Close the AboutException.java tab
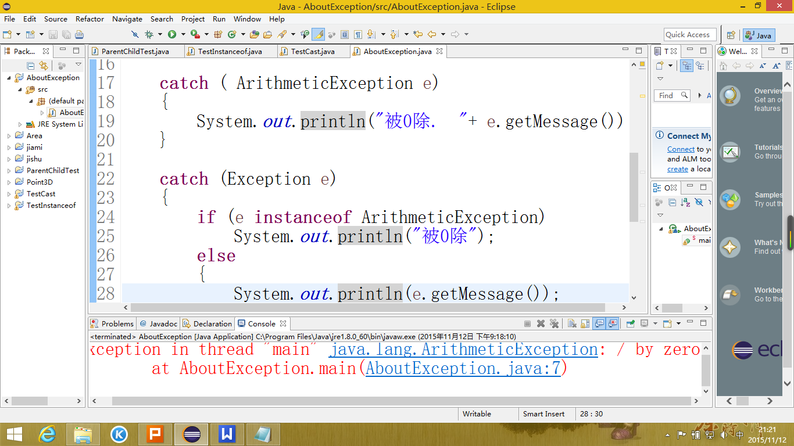Viewport: 794px width, 446px height. [x=439, y=51]
